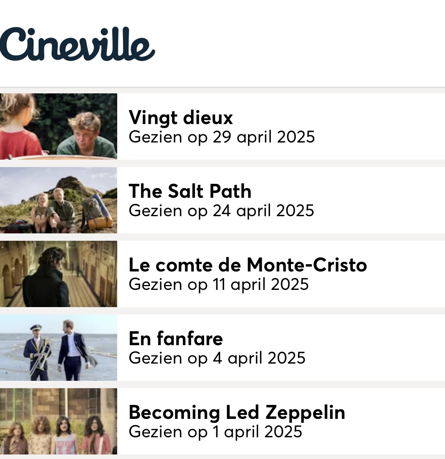The height and width of the screenshot is (459, 445).
Task: Click the 'Gezien op 24 april 2025' text
Action: coord(221,211)
